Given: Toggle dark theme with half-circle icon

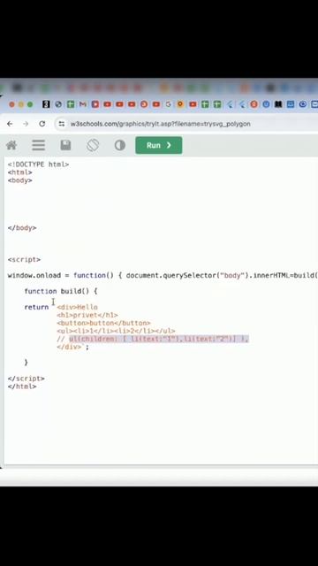Looking at the screenshot, I should tap(120, 145).
